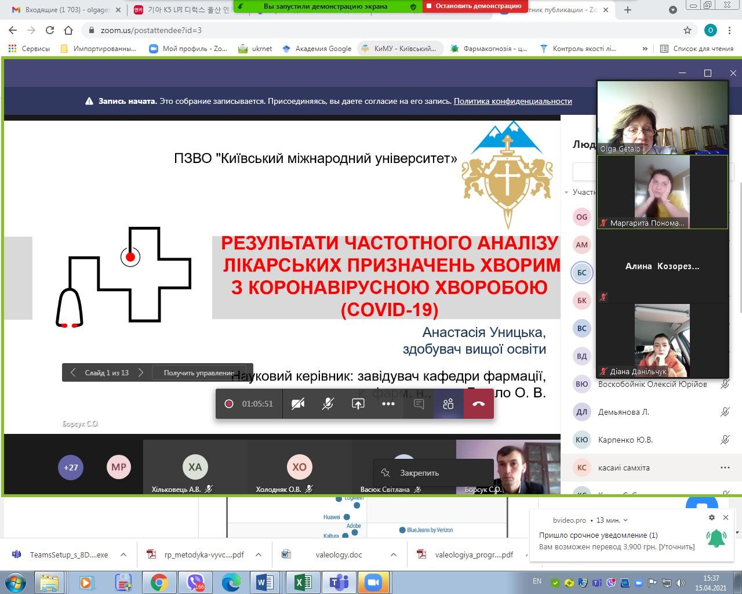Open Microsoft Word from the taskbar
Screen dimensions: 742x594
(265, 582)
